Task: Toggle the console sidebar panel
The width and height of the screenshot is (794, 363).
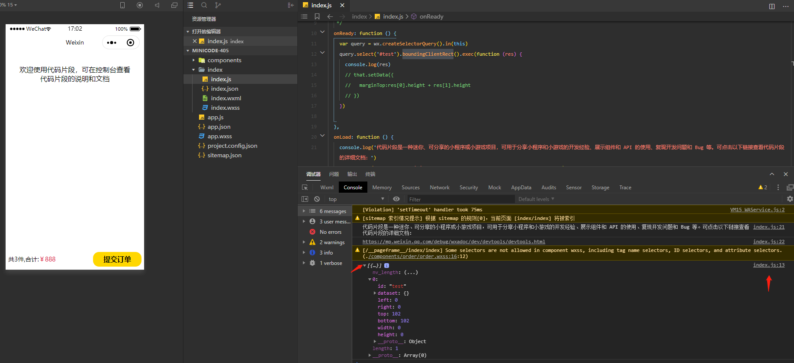Action: 305,199
